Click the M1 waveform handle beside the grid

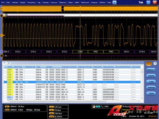point(1,35)
